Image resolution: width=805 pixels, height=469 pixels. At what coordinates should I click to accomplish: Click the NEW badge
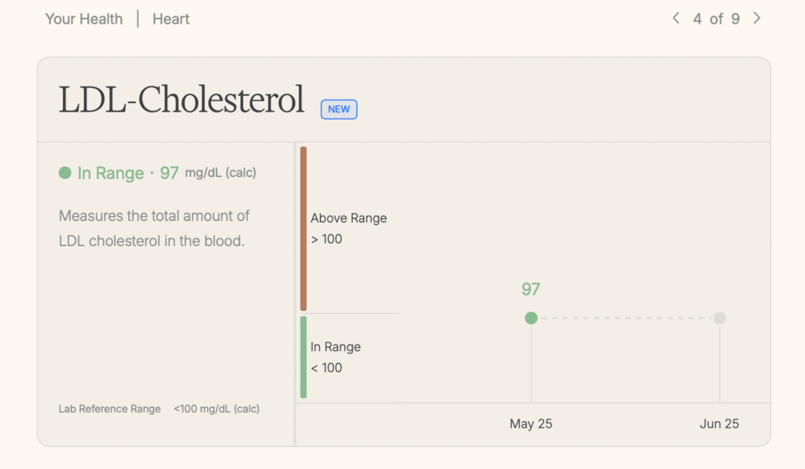(x=339, y=109)
